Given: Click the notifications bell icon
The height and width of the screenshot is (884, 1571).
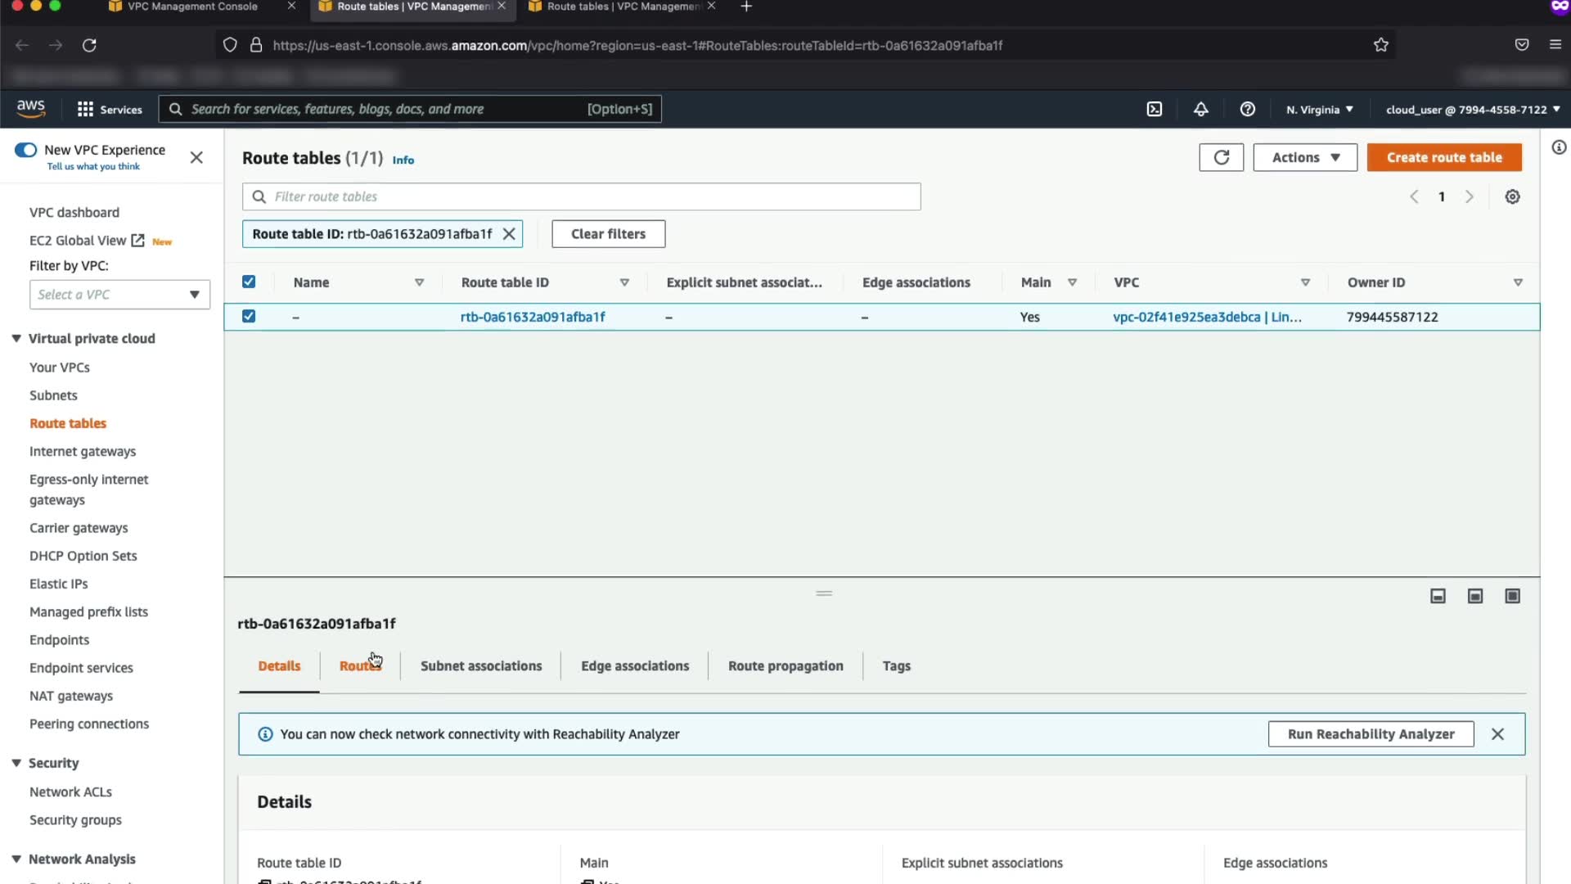Looking at the screenshot, I should (x=1200, y=109).
